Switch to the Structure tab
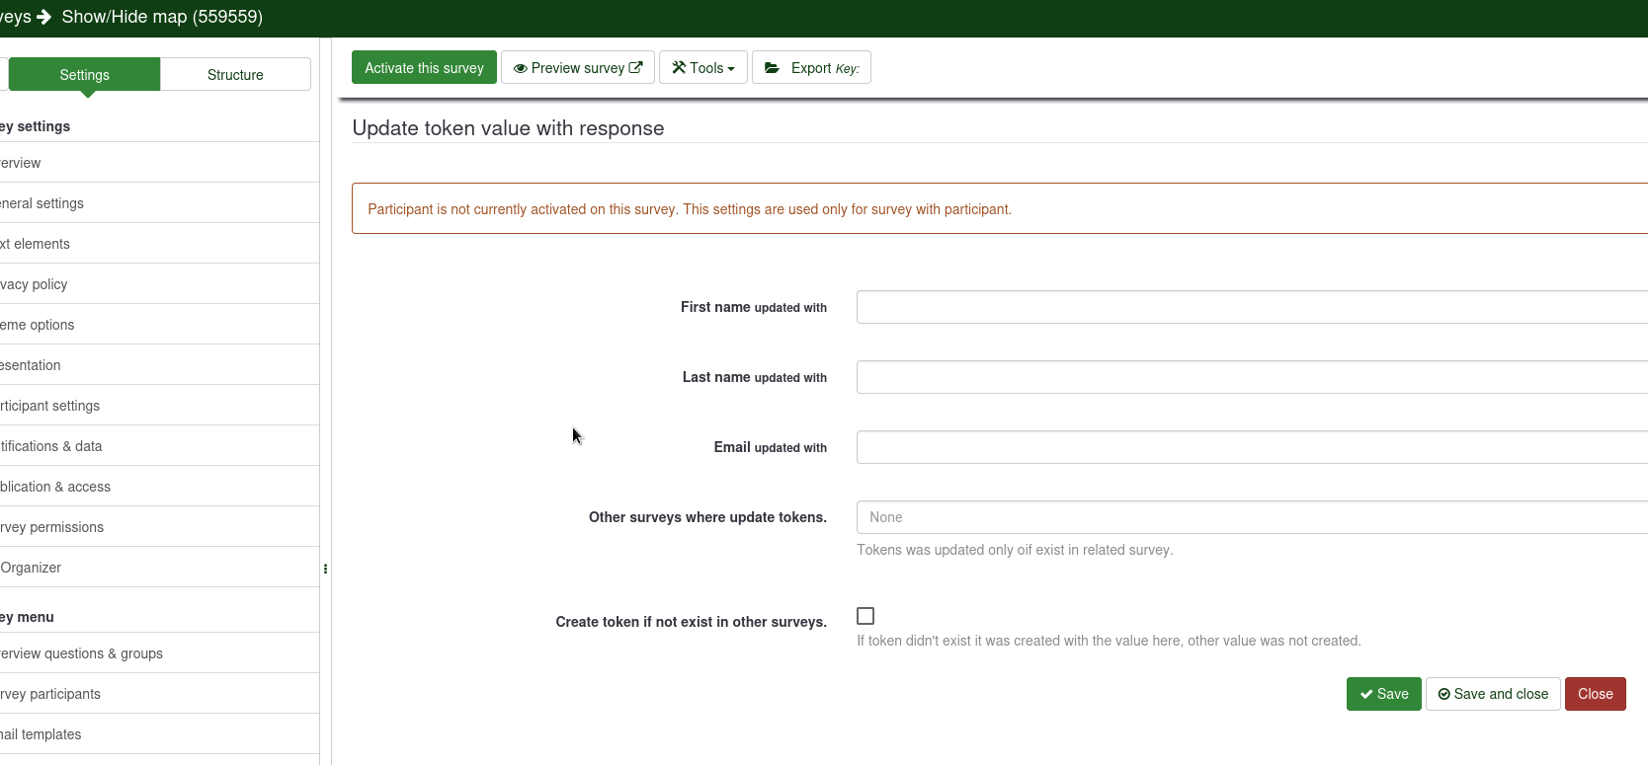Image resolution: width=1648 pixels, height=765 pixels. (x=235, y=75)
